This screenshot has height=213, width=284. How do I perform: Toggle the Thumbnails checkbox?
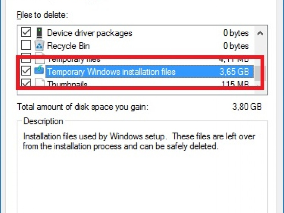pos(26,84)
